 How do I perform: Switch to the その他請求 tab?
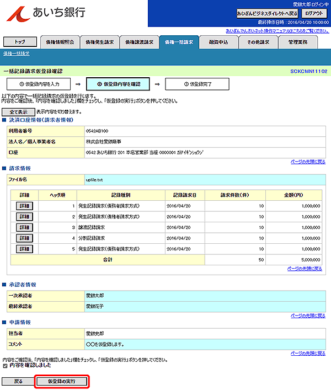click(x=258, y=42)
